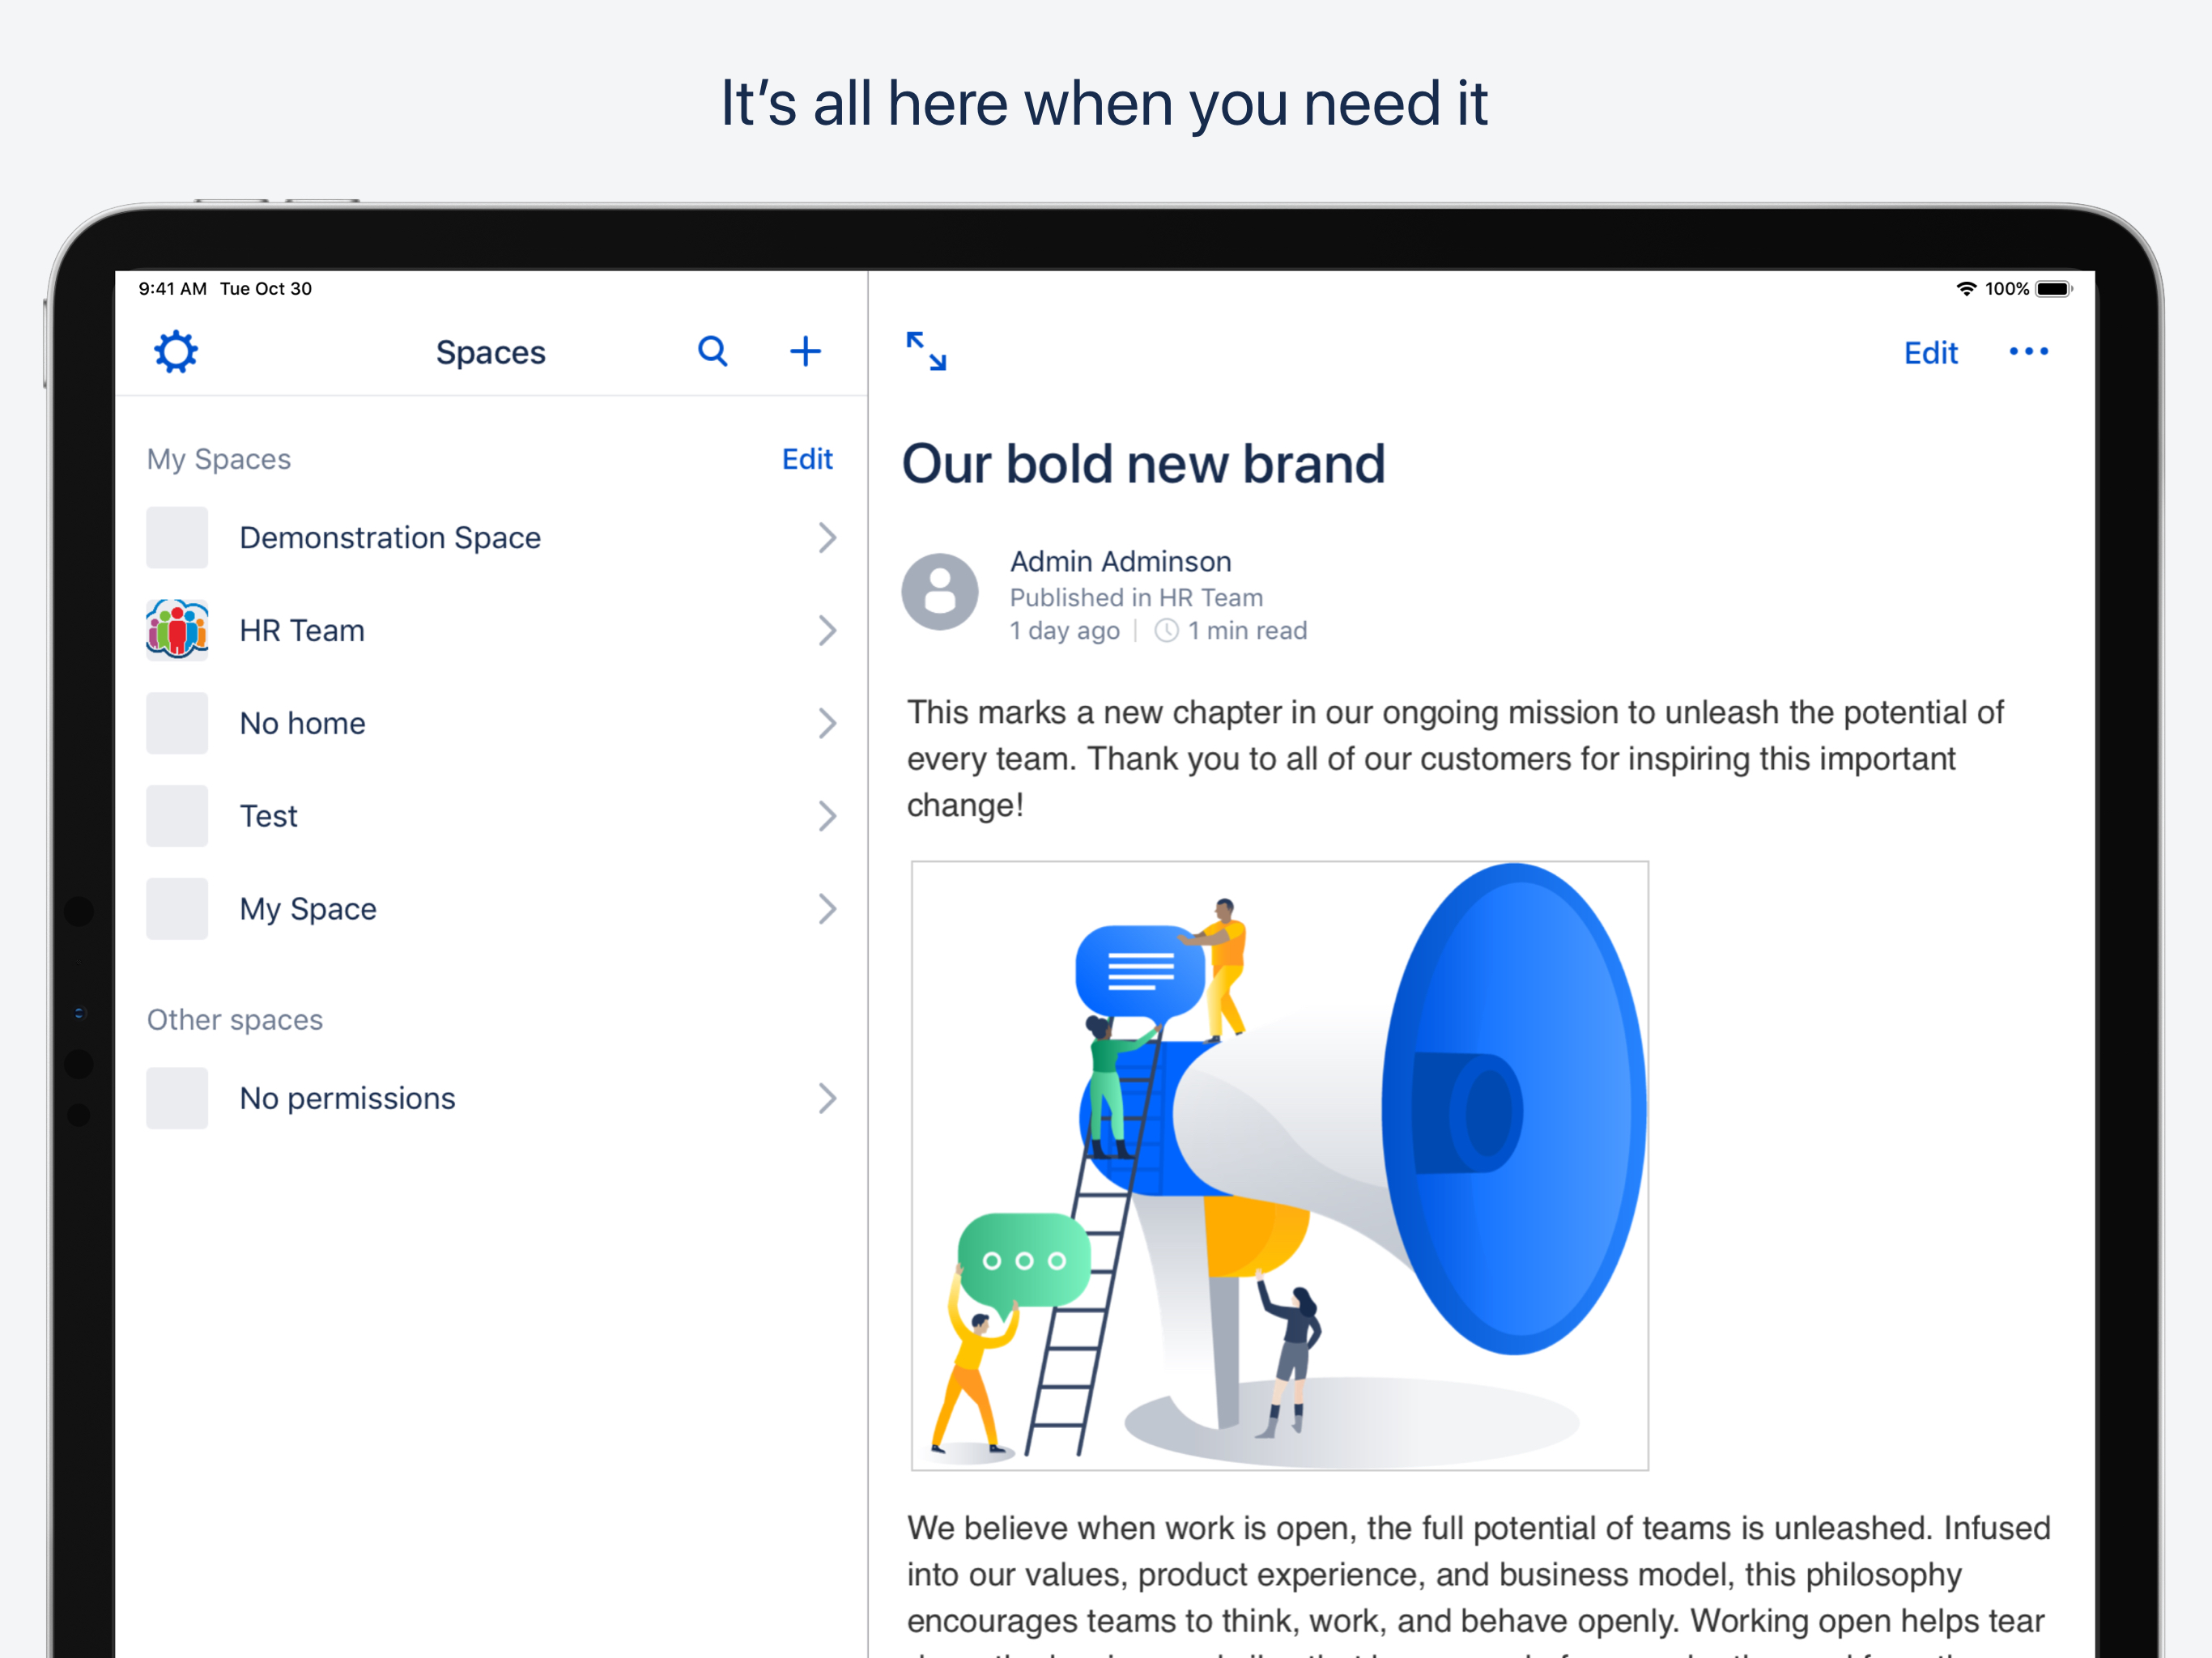Image resolution: width=2212 pixels, height=1658 pixels.
Task: Tap the megaphone illustration image
Action: coord(1279,1165)
